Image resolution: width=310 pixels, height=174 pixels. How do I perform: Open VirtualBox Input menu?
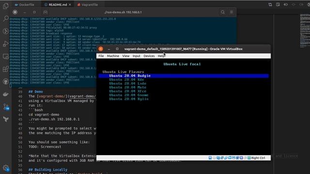point(137,56)
